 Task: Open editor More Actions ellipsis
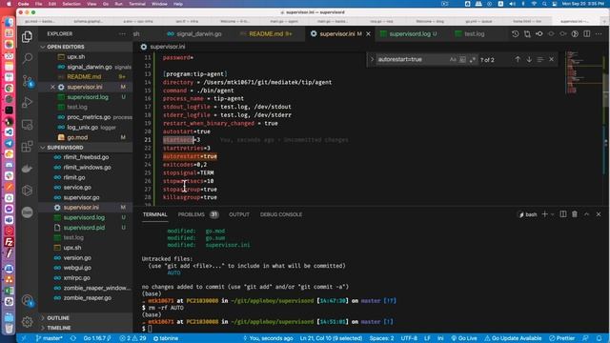[x=599, y=34]
